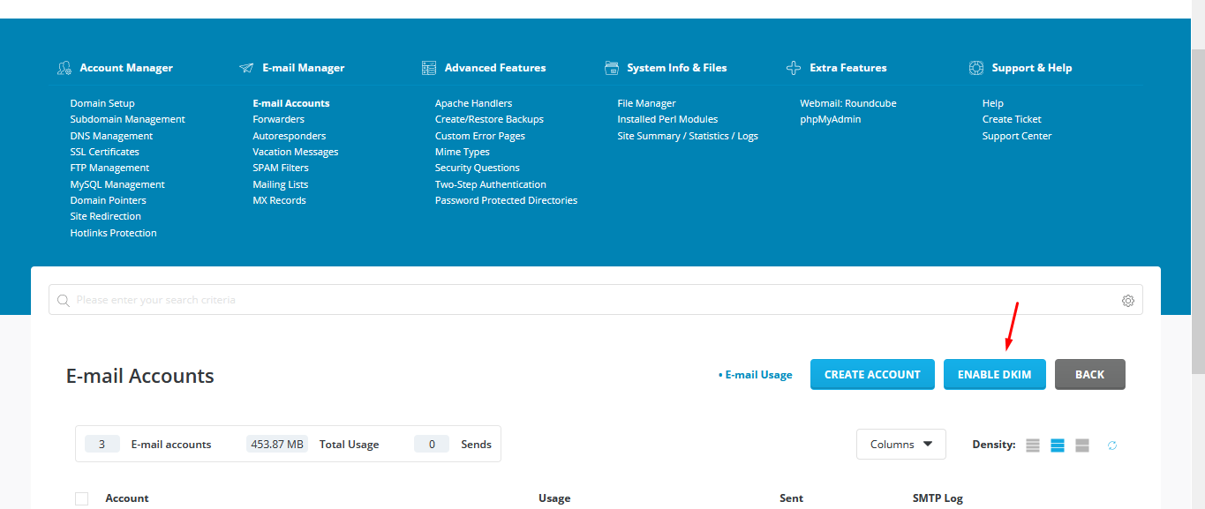Image resolution: width=1205 pixels, height=509 pixels.
Task: Open search settings via the gear icon
Action: coord(1127,300)
